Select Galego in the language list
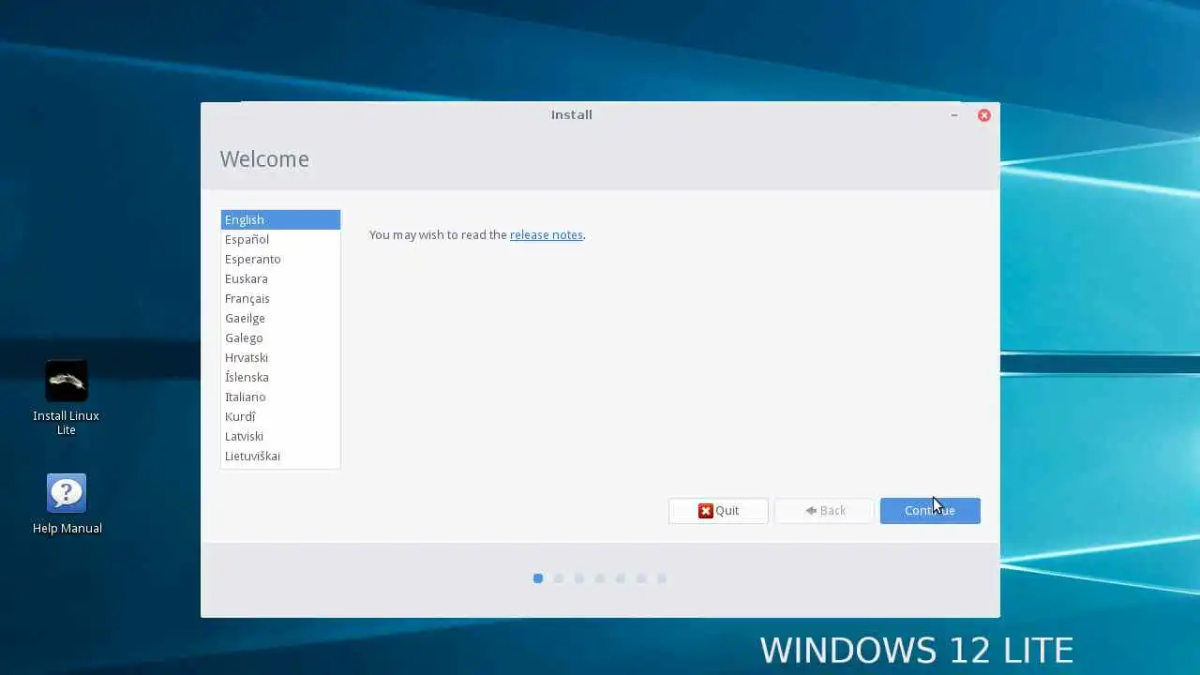1200x675 pixels. click(x=280, y=337)
